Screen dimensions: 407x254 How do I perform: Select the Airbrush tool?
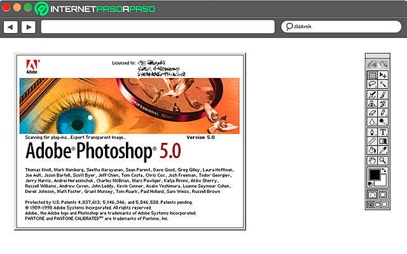372,95
